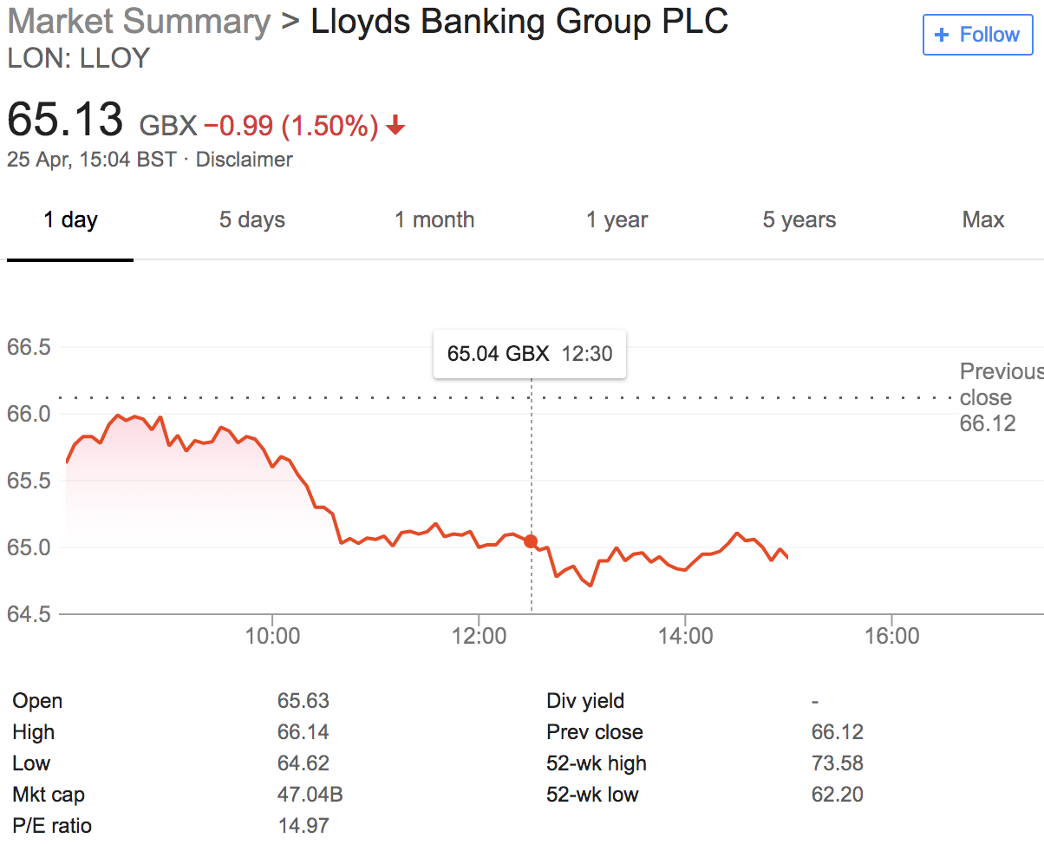The image size is (1044, 845).
Task: Click the 10:00 time axis label
Action: tap(272, 636)
